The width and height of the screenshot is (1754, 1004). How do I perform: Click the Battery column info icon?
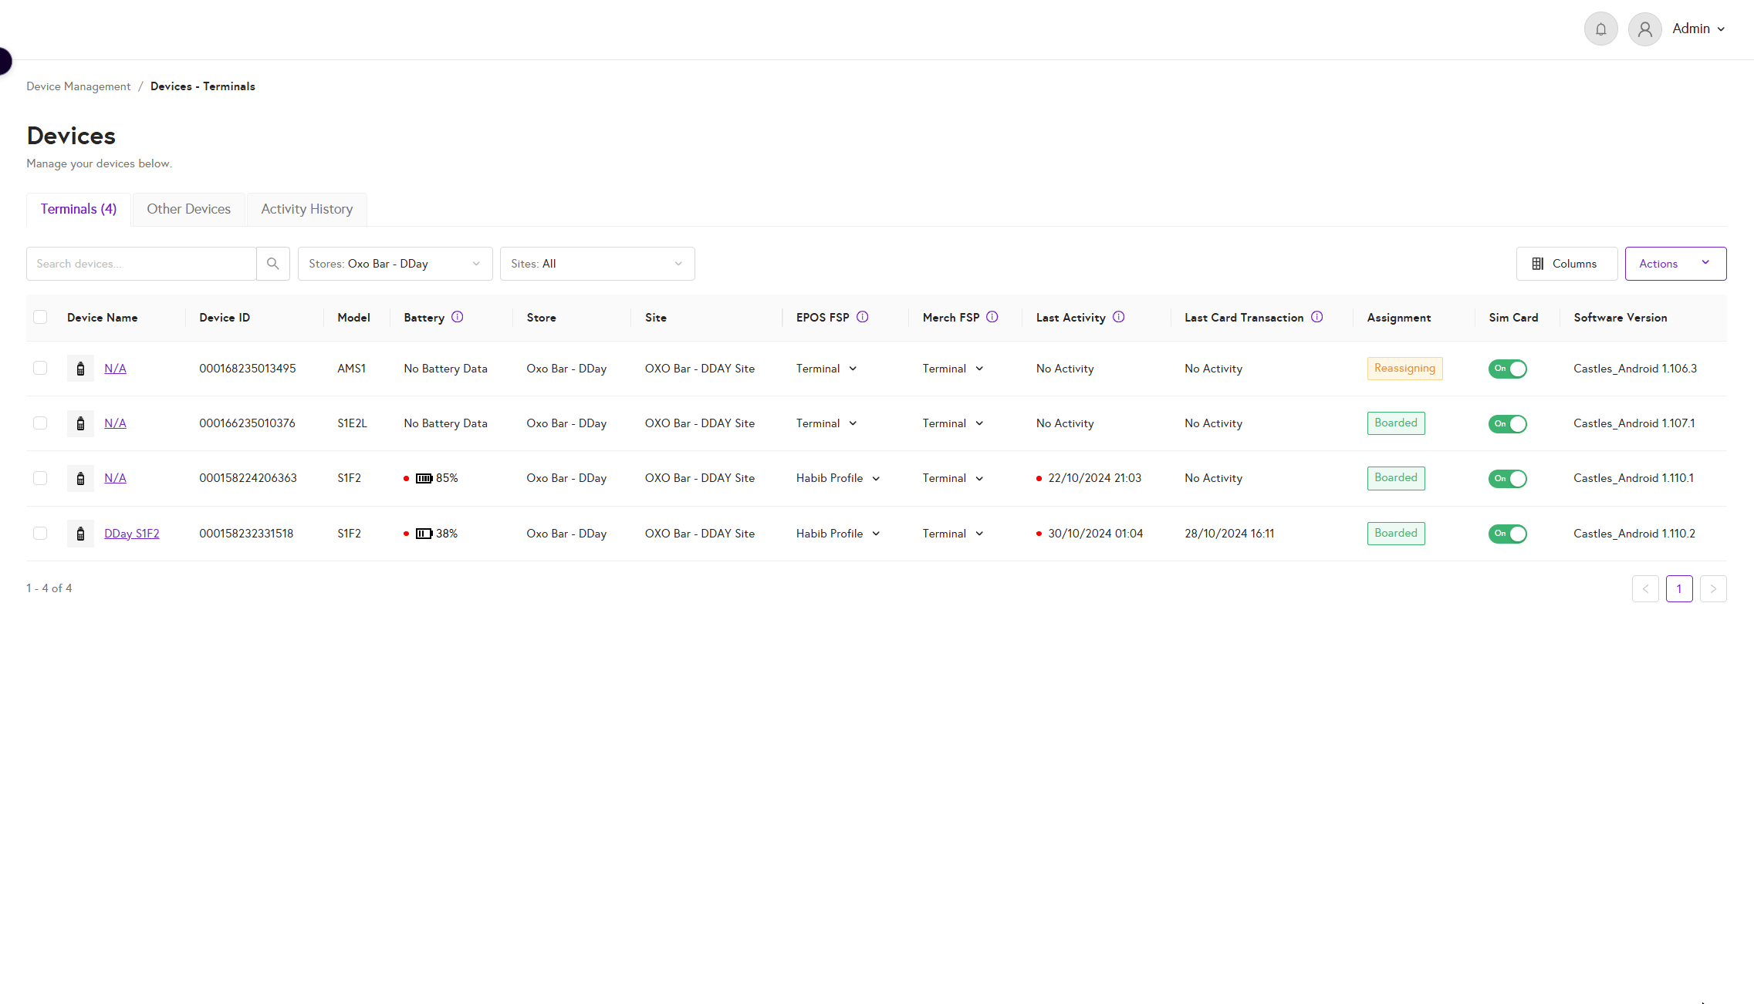click(x=457, y=317)
